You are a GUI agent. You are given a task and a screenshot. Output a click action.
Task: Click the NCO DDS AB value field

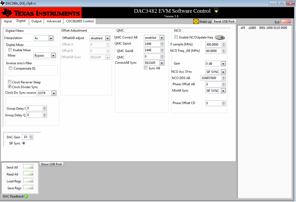click(x=211, y=78)
